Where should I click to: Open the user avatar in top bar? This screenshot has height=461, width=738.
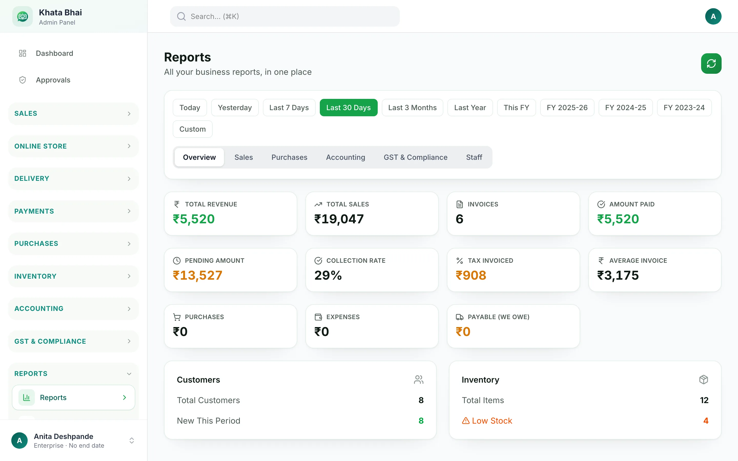click(x=713, y=16)
